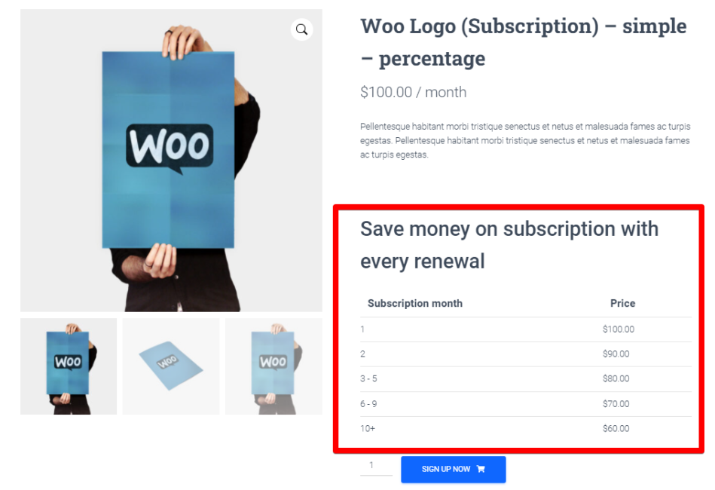This screenshot has width=715, height=490.
Task: Click the "6 - 9" subscription month row
Action: click(x=368, y=404)
